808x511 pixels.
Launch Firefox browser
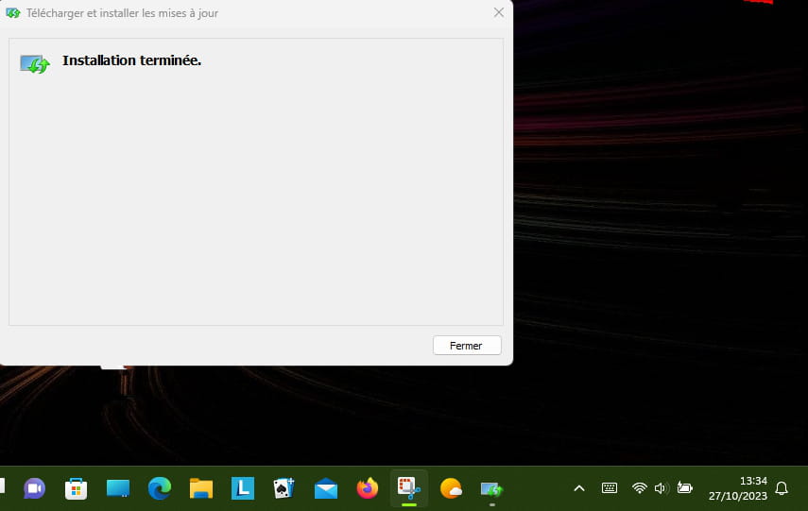367,488
